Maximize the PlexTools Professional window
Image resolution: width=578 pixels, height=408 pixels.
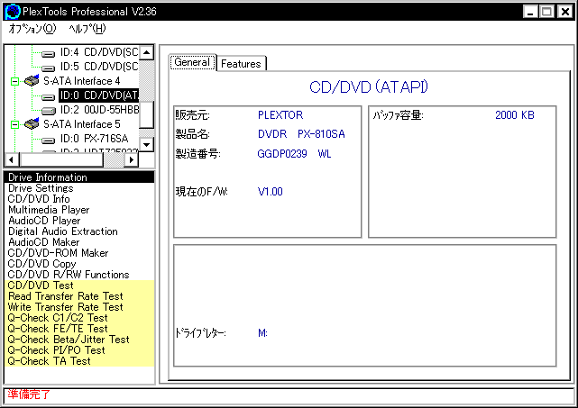click(x=546, y=12)
